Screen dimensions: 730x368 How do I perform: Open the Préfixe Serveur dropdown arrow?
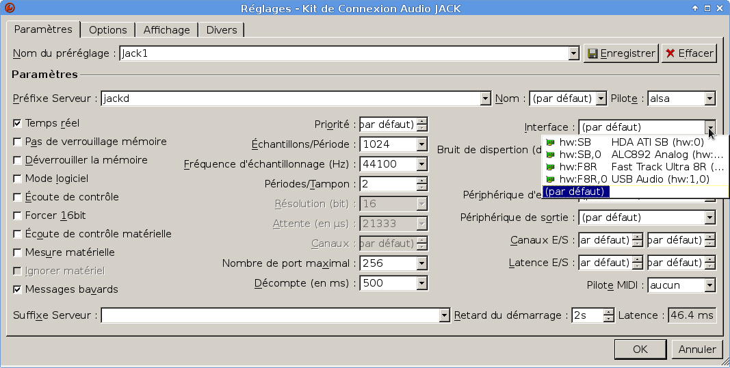tap(486, 98)
